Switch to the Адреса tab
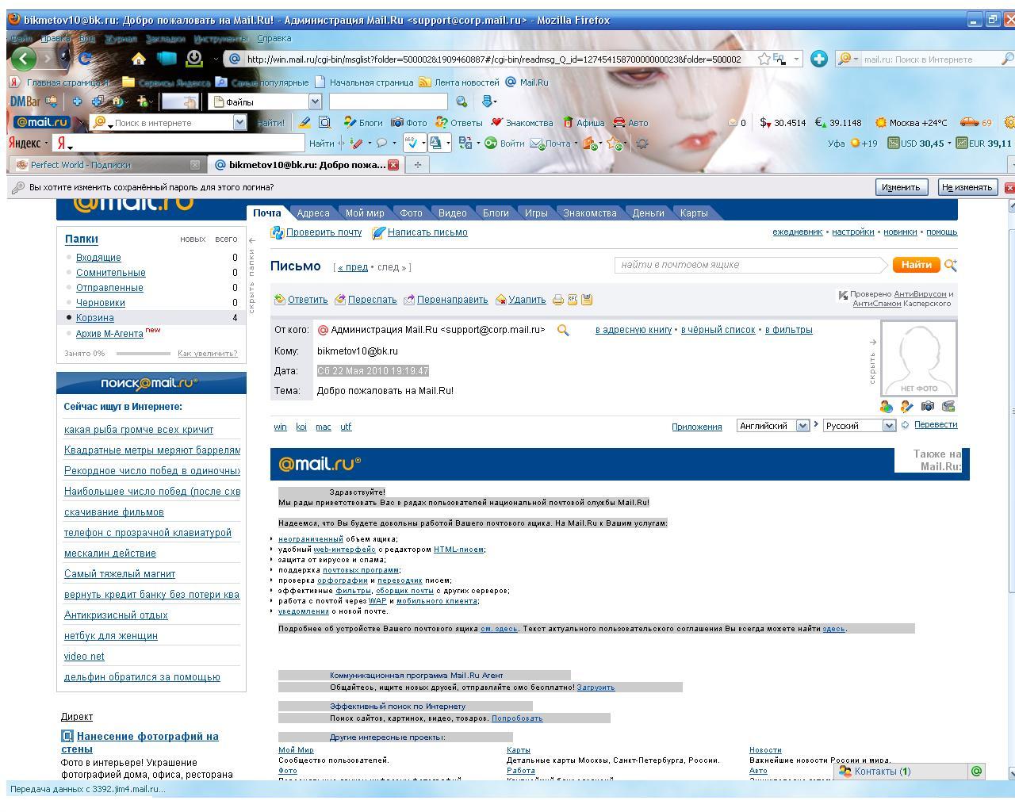Viewport: 1015px width, 812px height. tap(313, 213)
